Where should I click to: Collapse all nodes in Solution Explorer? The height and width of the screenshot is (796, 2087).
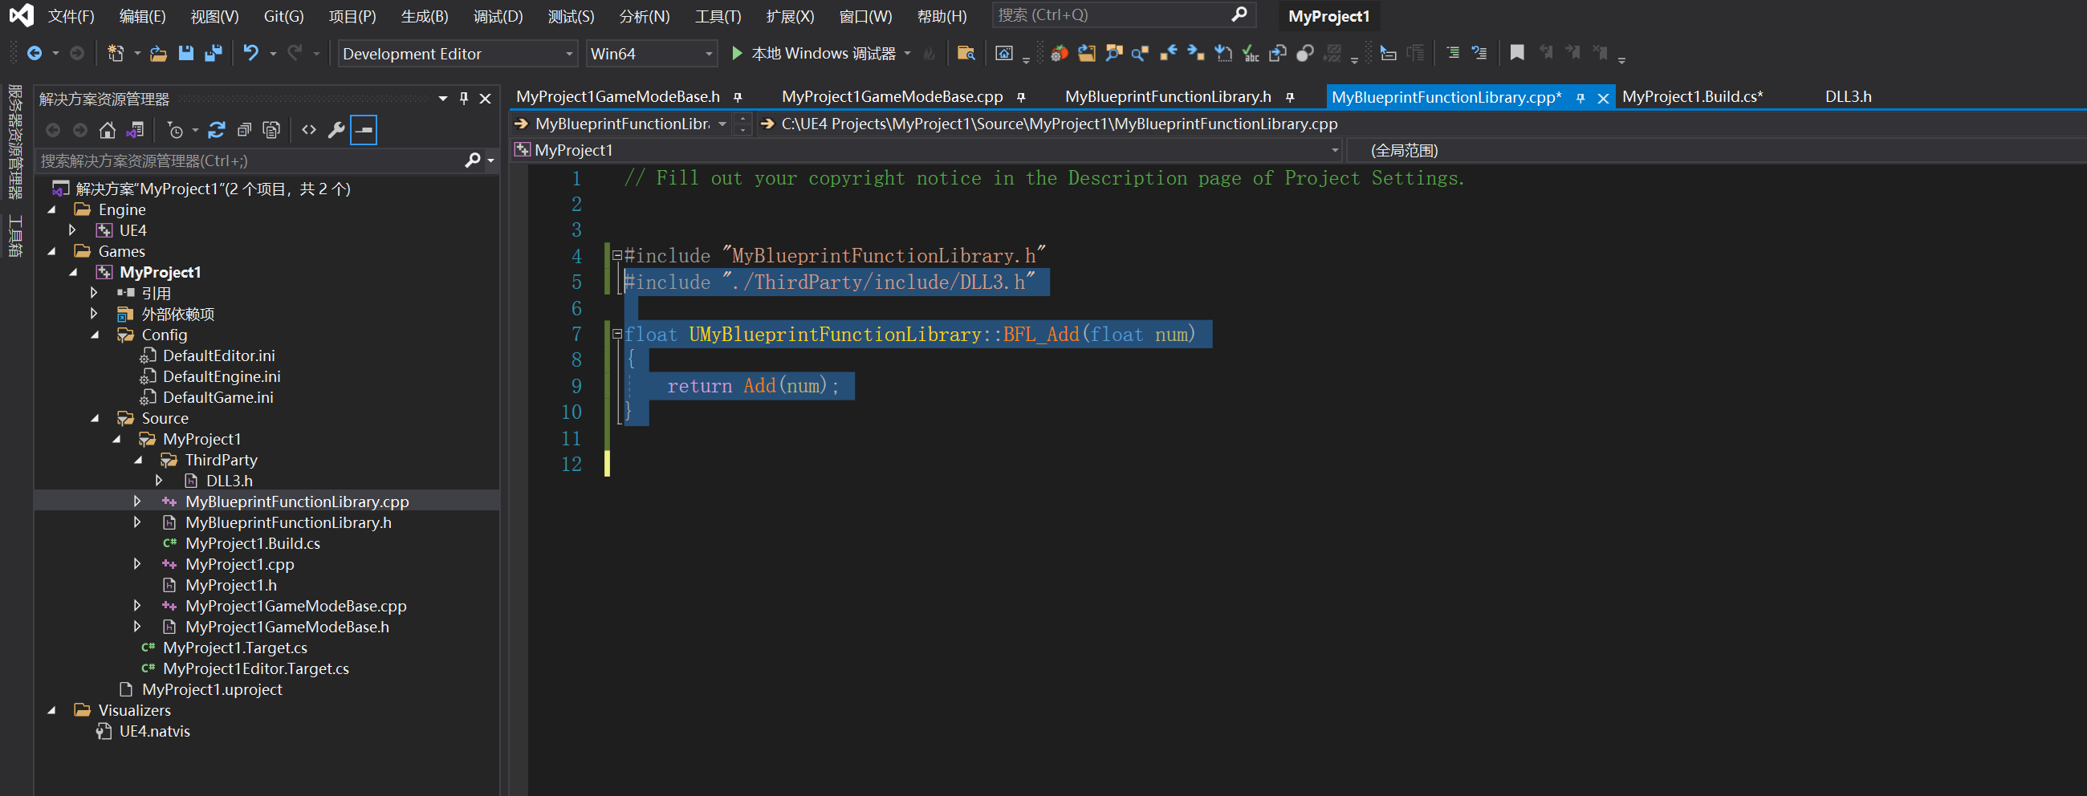[244, 129]
